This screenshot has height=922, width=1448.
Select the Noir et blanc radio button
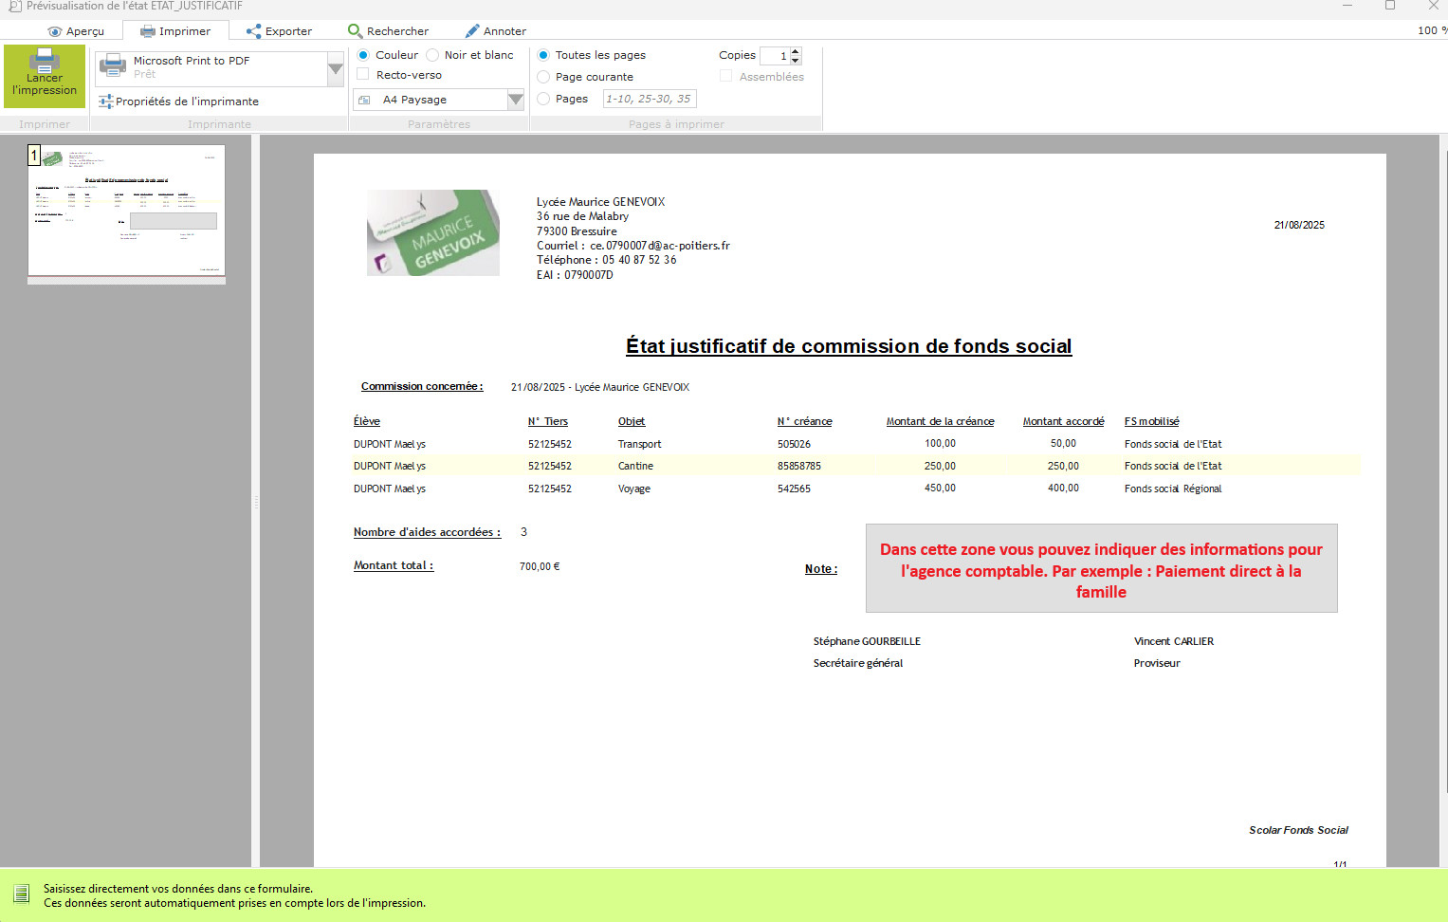(x=432, y=55)
